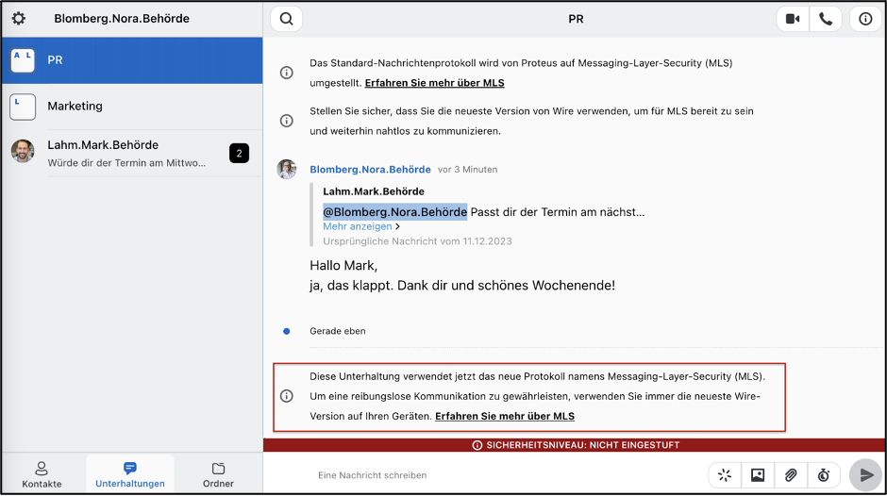The height and width of the screenshot is (496, 887).
Task: Click the info icon in the security level banner
Action: click(477, 445)
